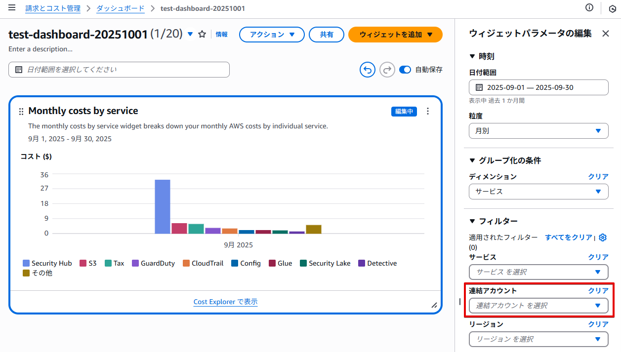Click the redo arrow button
The height and width of the screenshot is (352, 621).
(x=387, y=70)
